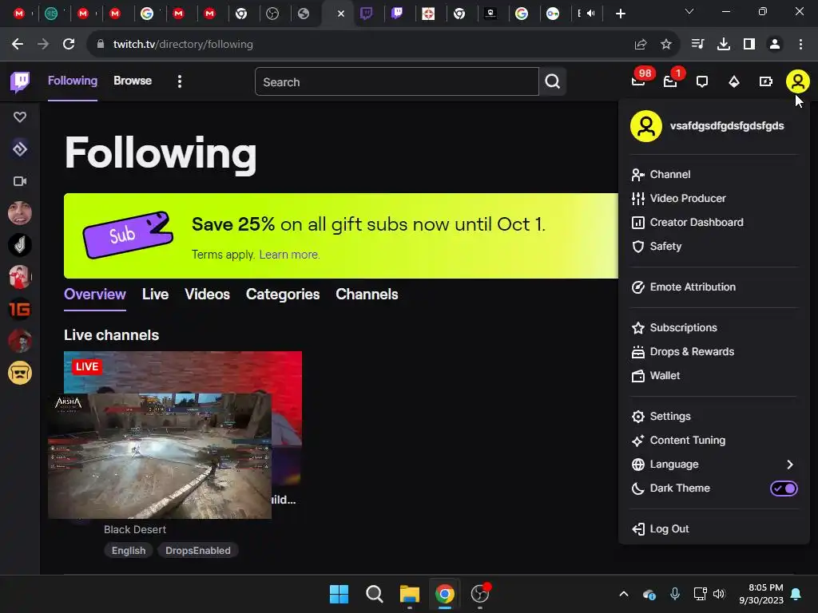Click the English tag
Image resolution: width=818 pixels, height=613 pixels.
[x=129, y=551]
